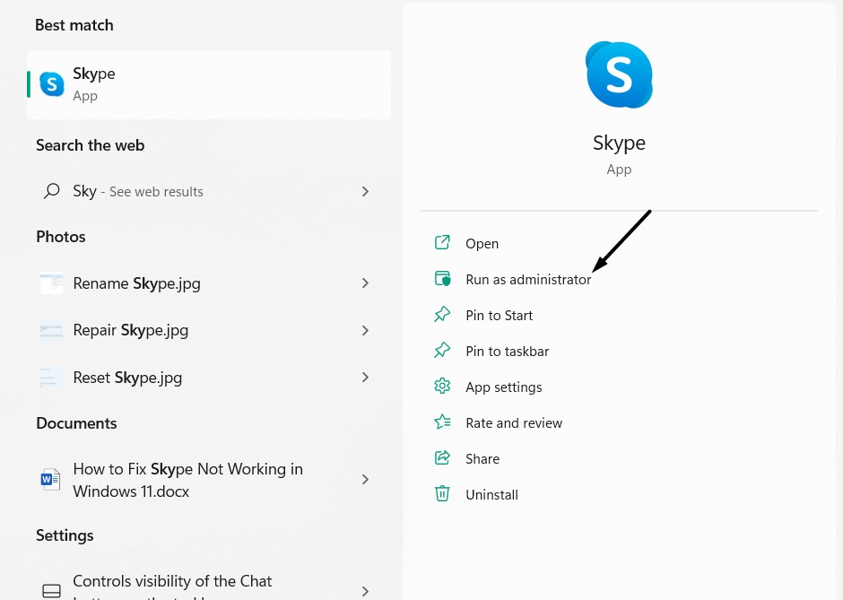The height and width of the screenshot is (600, 843).
Task: Search the web for Sky
Action: [137, 192]
